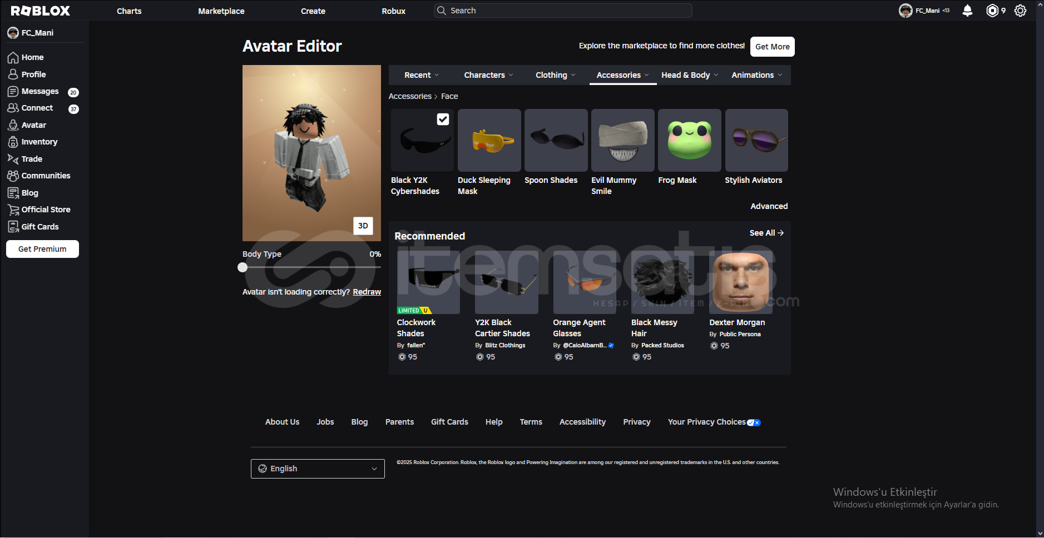Screen dimensions: 1044x538
Task: Open the notifications bell
Action: (x=967, y=11)
